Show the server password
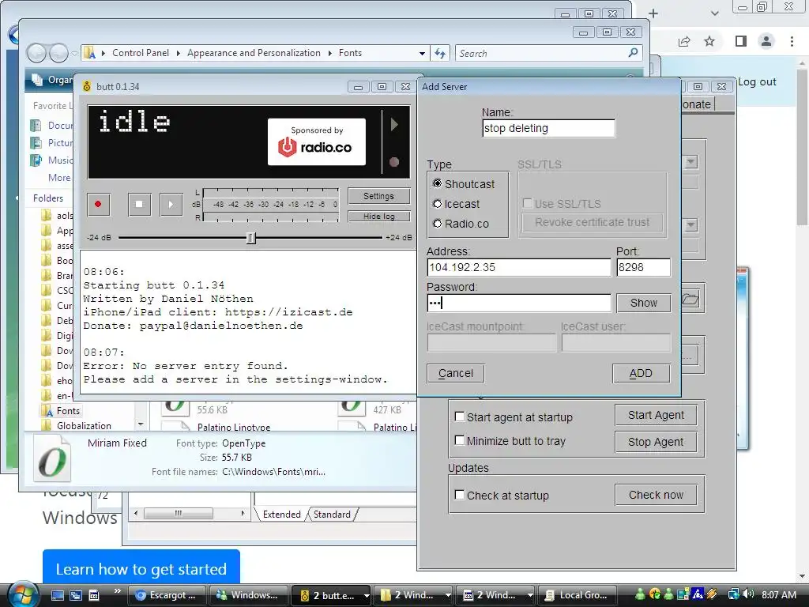Screen dimensions: 809x607 (x=643, y=303)
